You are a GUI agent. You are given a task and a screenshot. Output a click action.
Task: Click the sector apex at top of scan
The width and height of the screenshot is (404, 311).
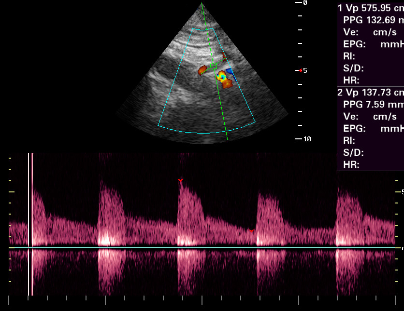coord(202,4)
